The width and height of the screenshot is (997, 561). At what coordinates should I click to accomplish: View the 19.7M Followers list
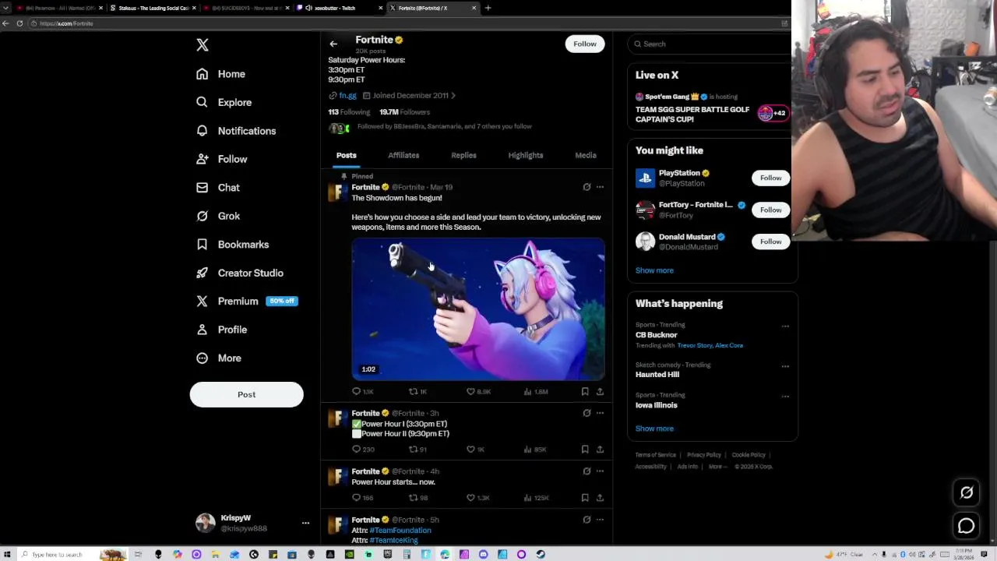coord(404,111)
